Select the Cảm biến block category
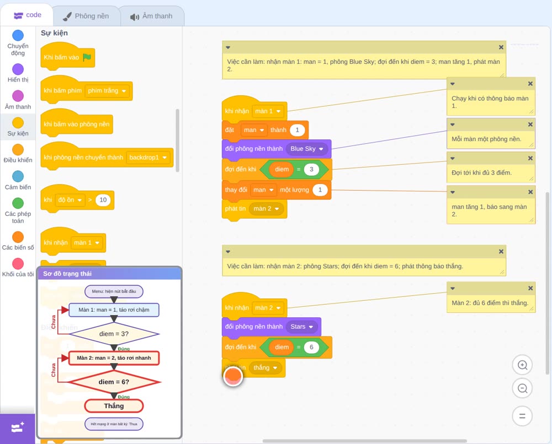The height and width of the screenshot is (444, 552). tap(18, 180)
